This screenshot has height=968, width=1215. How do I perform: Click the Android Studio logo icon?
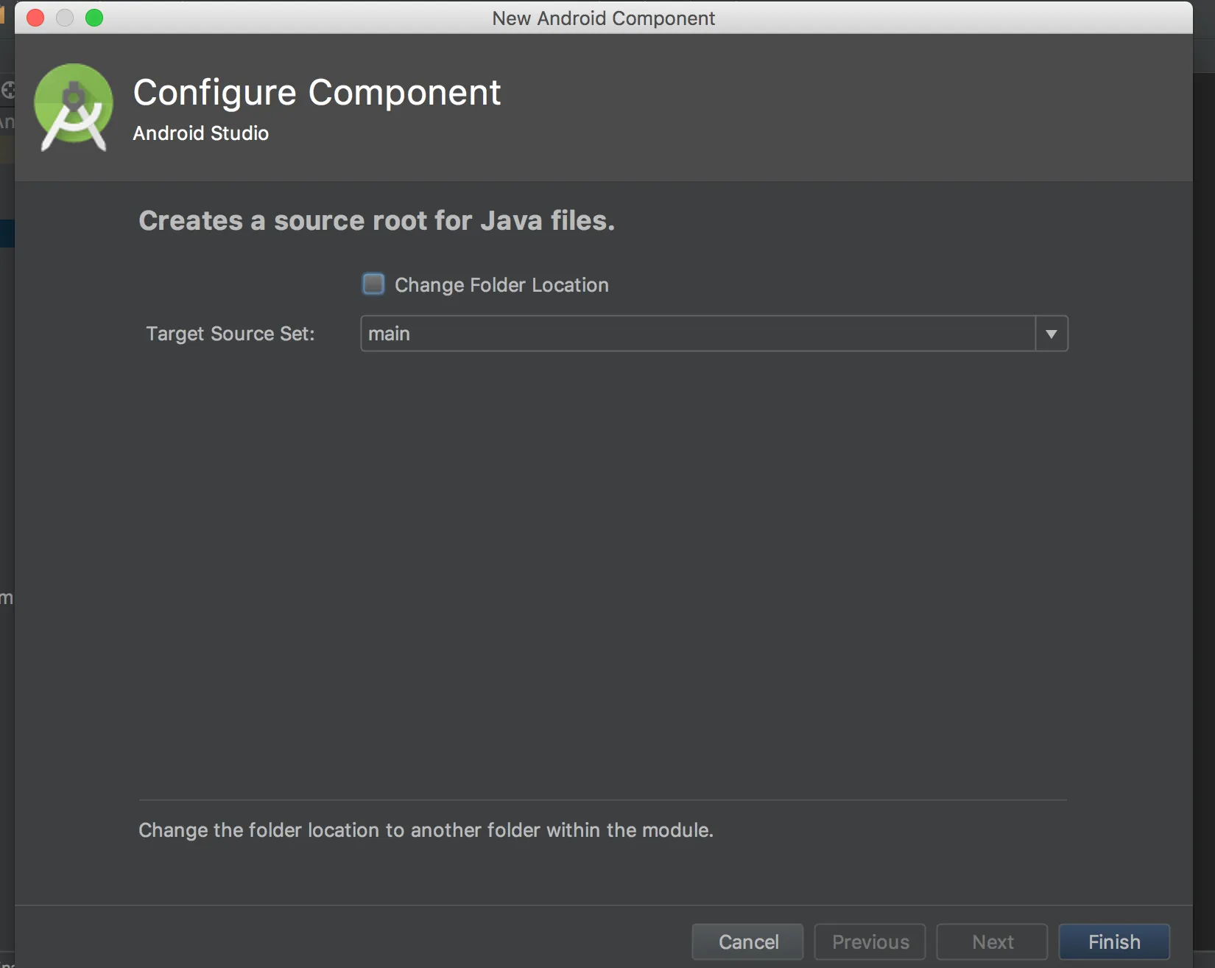[x=74, y=108]
